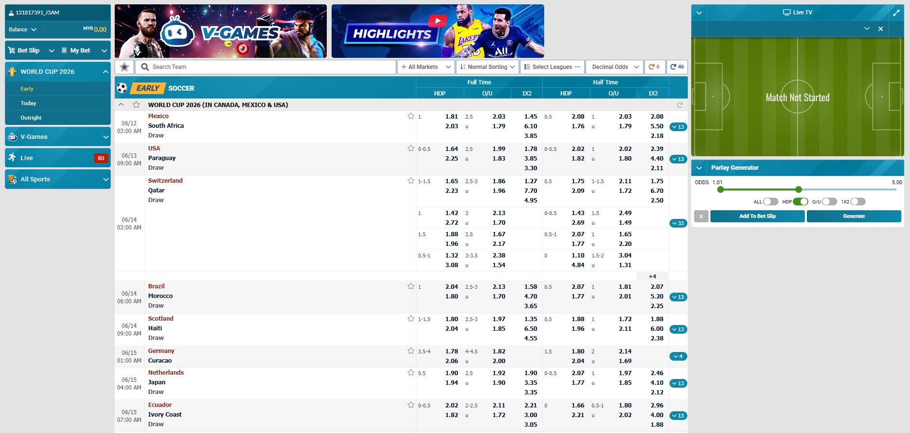Toggle the ALL switch in Parlay Generator
The height and width of the screenshot is (433, 910).
click(x=770, y=202)
